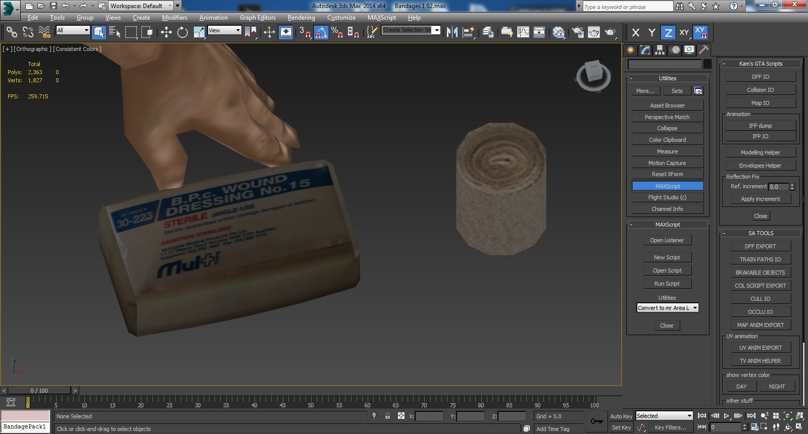The height and width of the screenshot is (434, 808).
Task: Click the Mirror tool icon
Action: (452, 32)
